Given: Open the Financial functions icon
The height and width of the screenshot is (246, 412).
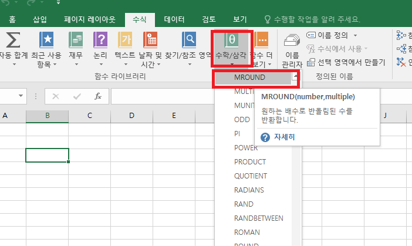Looking at the screenshot, I should (76, 40).
